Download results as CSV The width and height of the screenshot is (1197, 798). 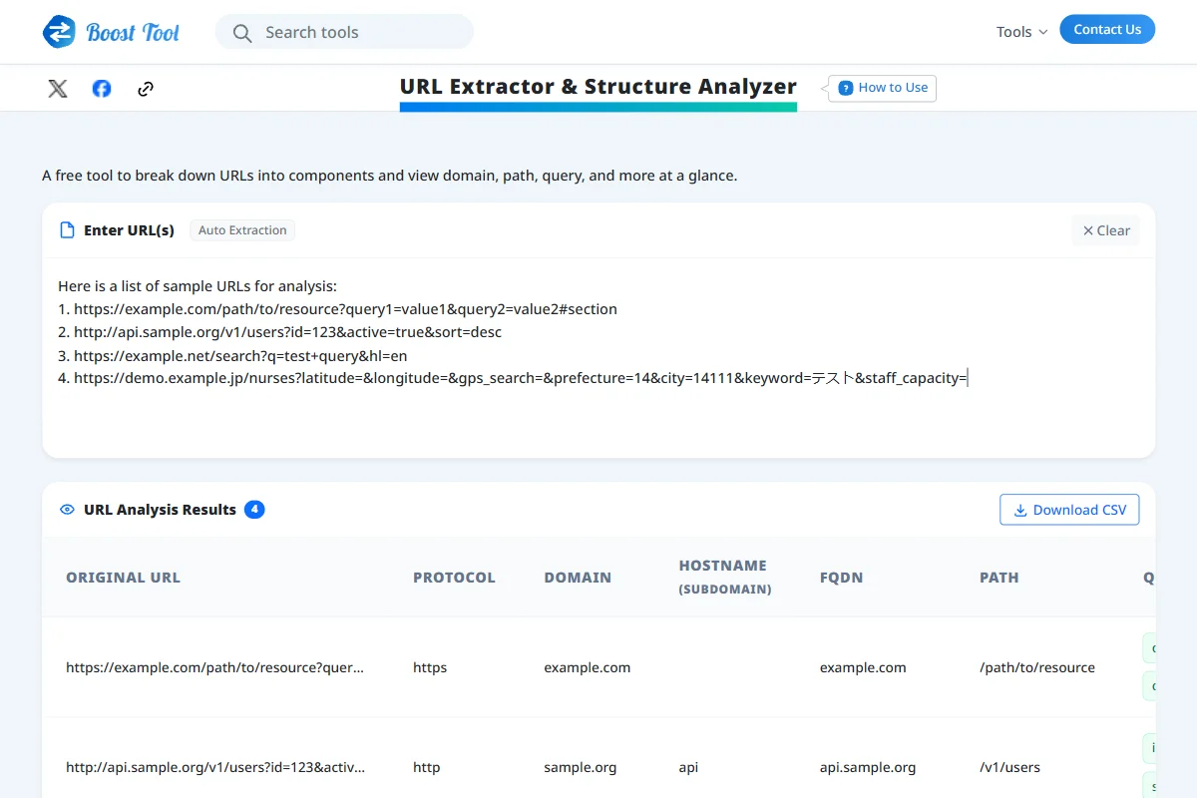1069,510
